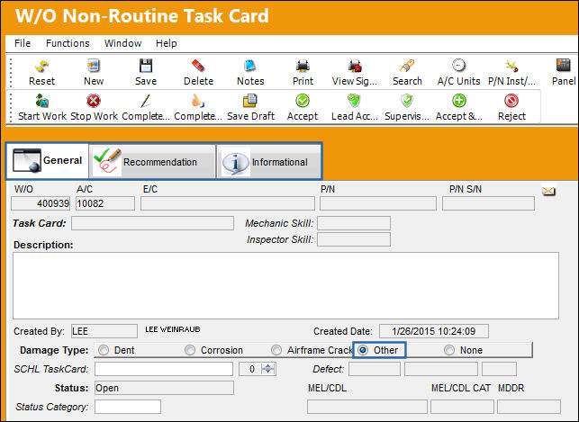Click the LEE WEINRAUB name text
The image size is (579, 422).
click(x=173, y=329)
